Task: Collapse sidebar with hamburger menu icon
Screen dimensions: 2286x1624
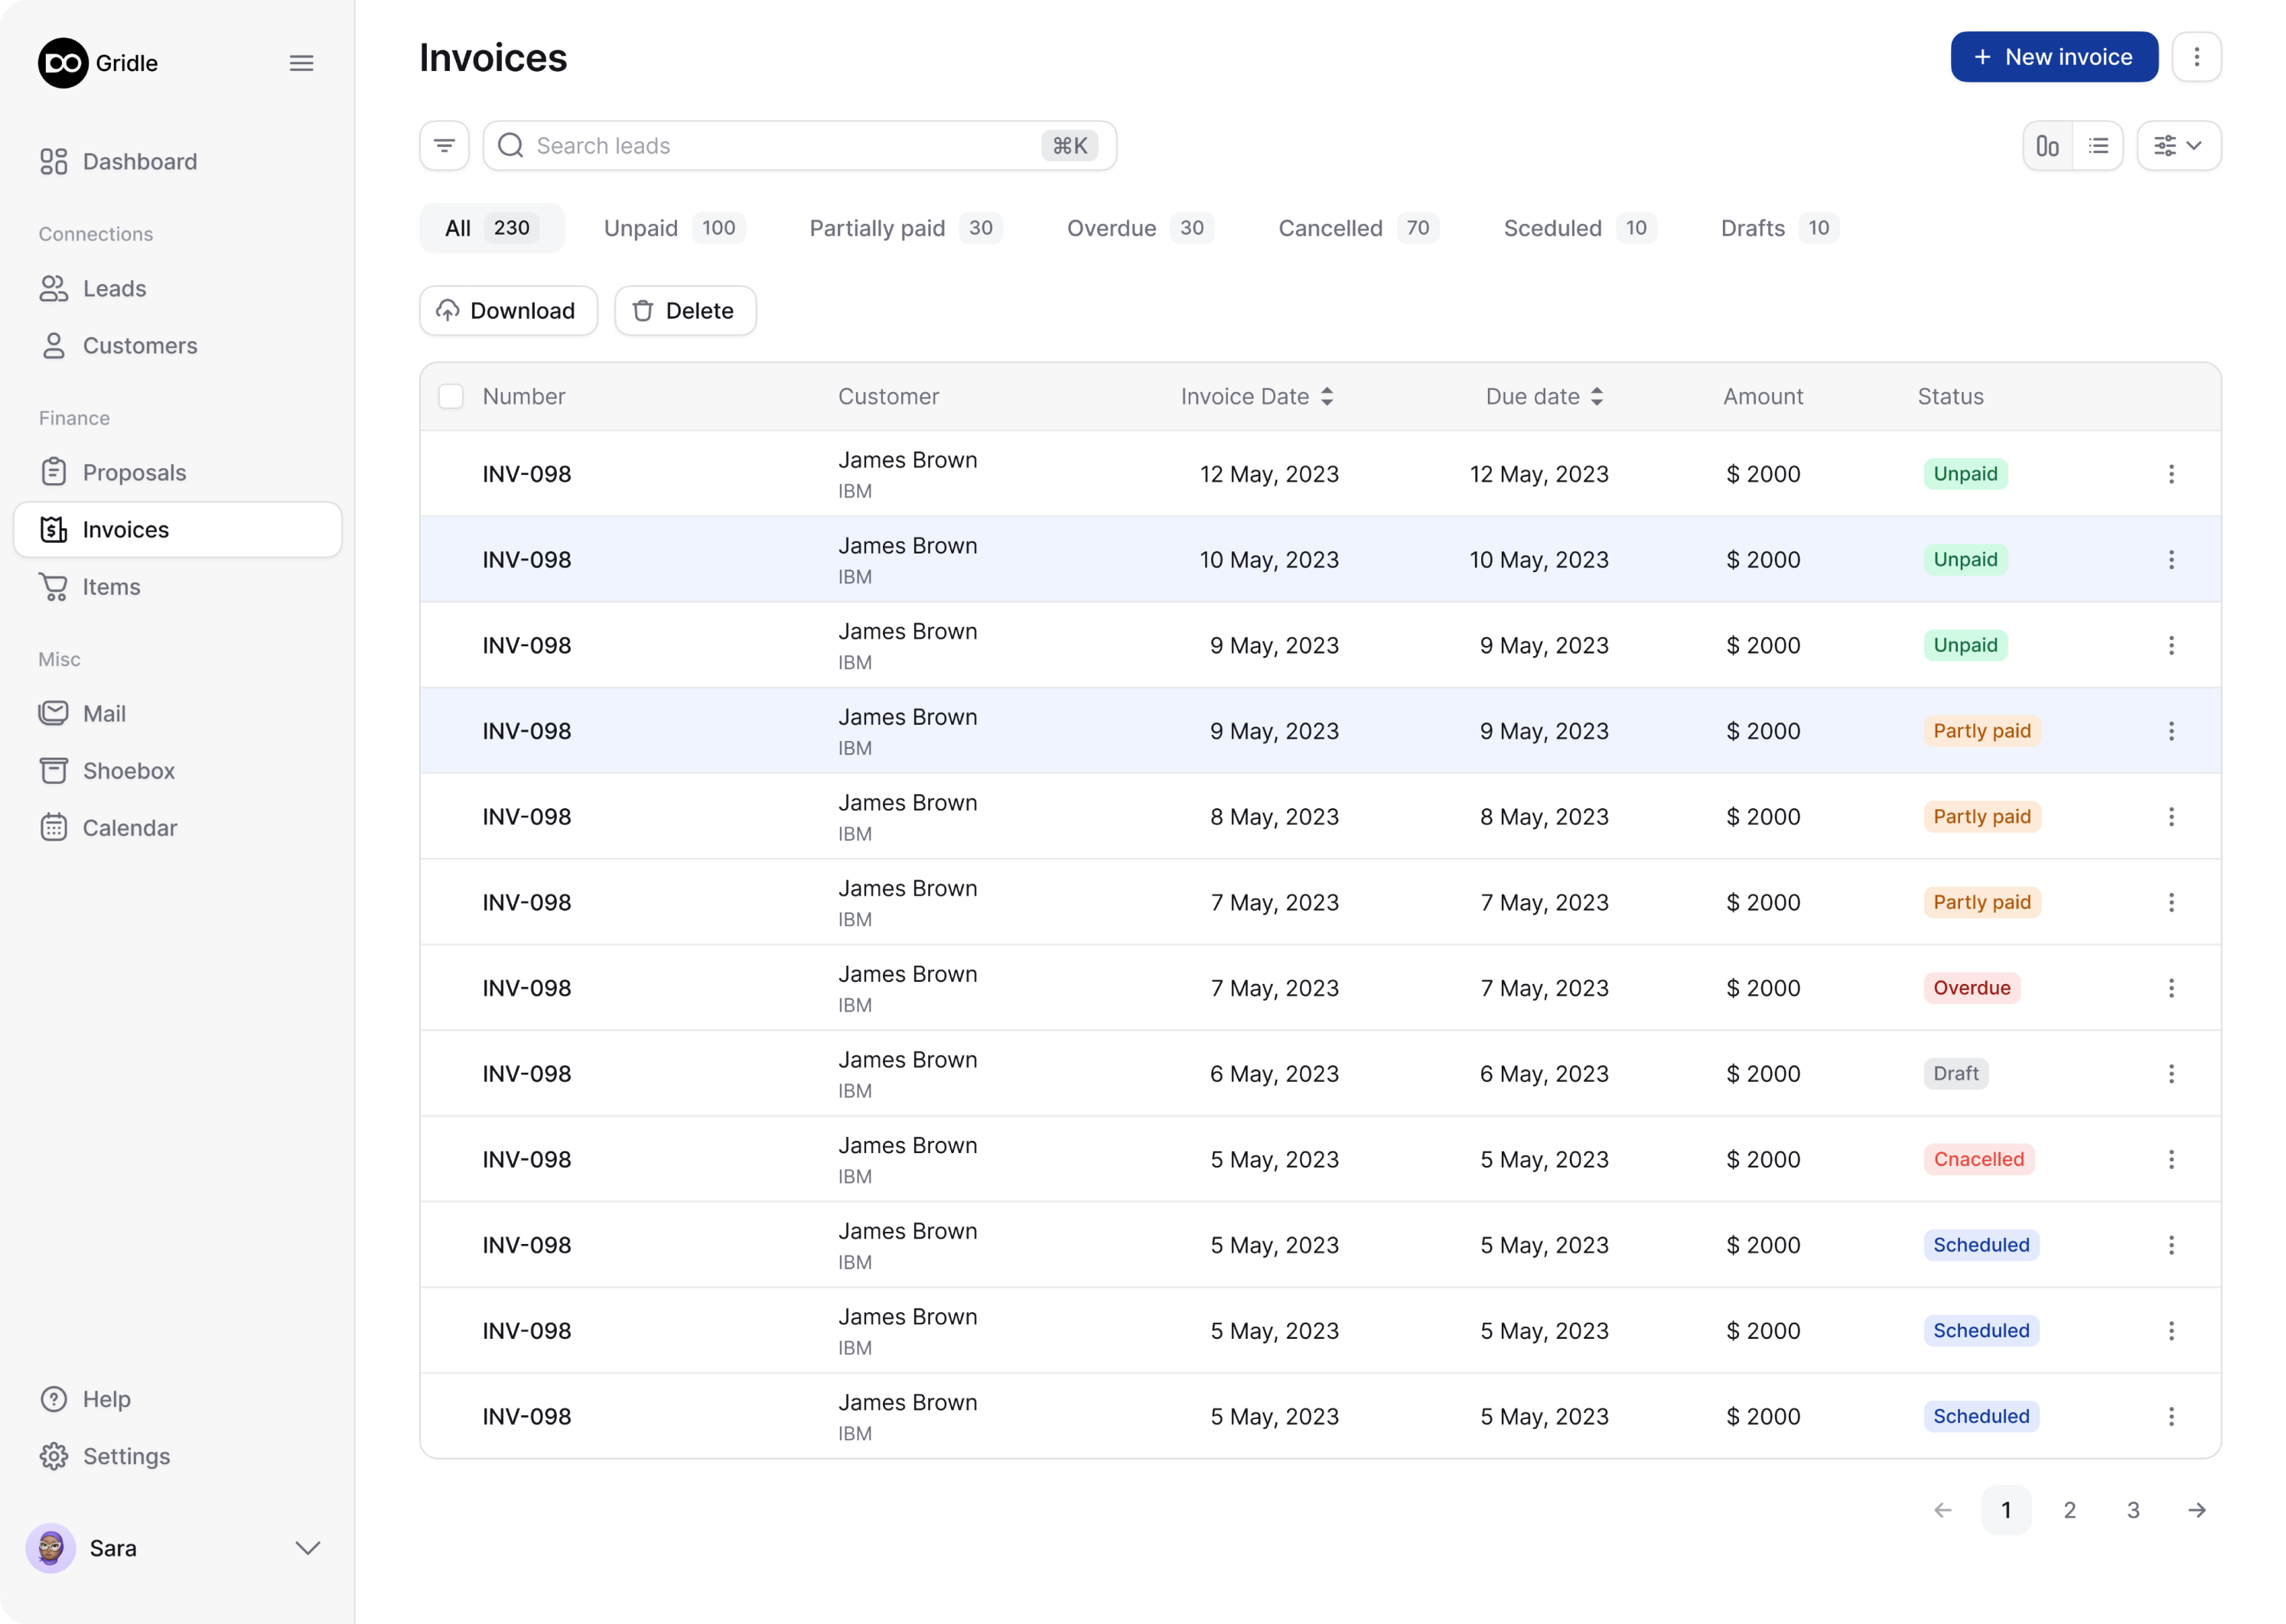Action: pos(301,63)
